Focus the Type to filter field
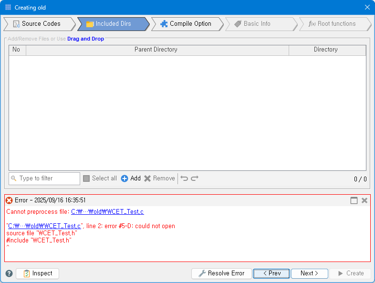The width and height of the screenshot is (375, 283). (x=48, y=178)
